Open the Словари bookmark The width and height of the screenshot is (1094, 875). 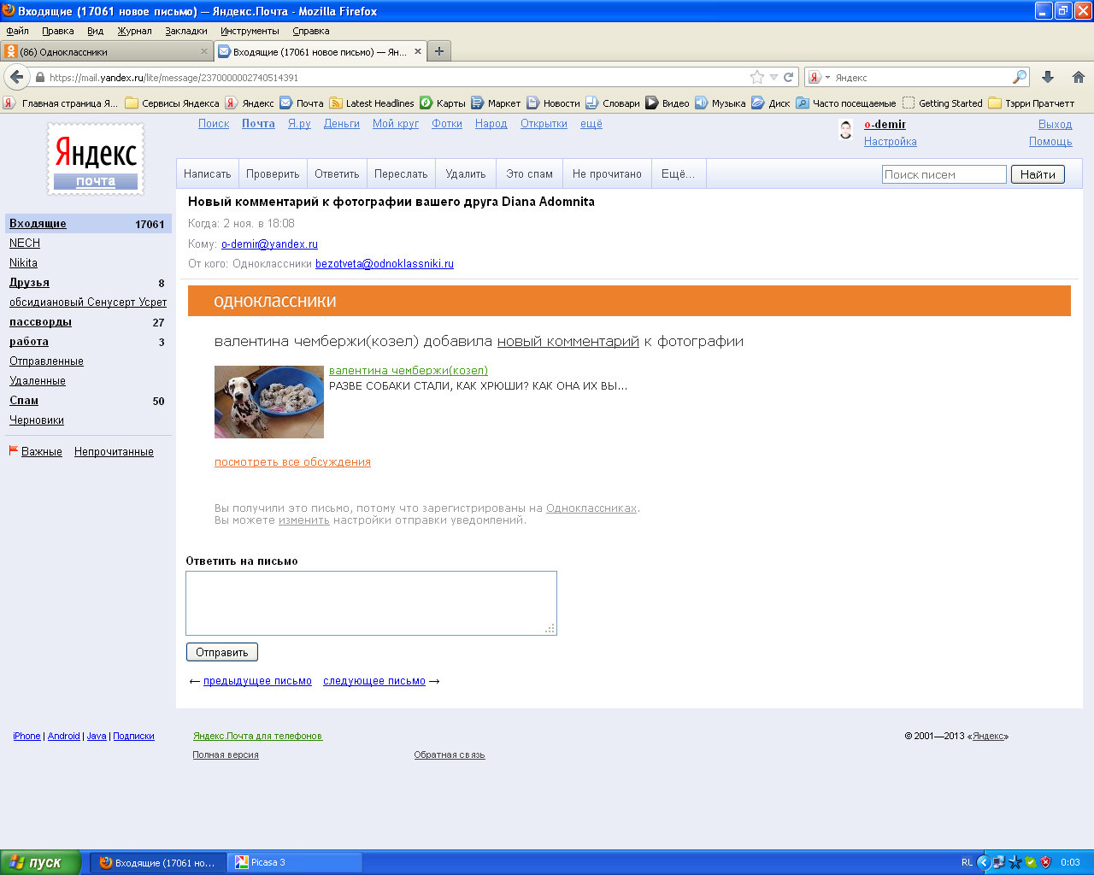click(x=613, y=103)
